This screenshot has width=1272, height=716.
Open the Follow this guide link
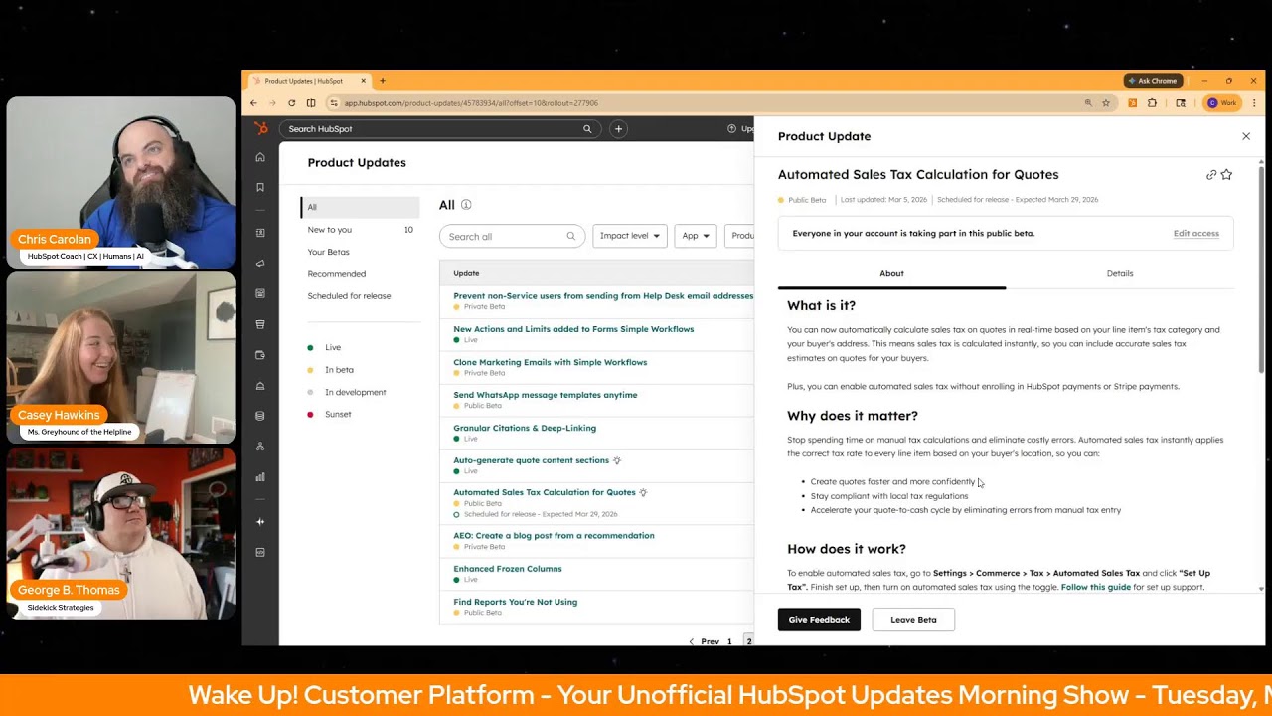[1096, 587]
